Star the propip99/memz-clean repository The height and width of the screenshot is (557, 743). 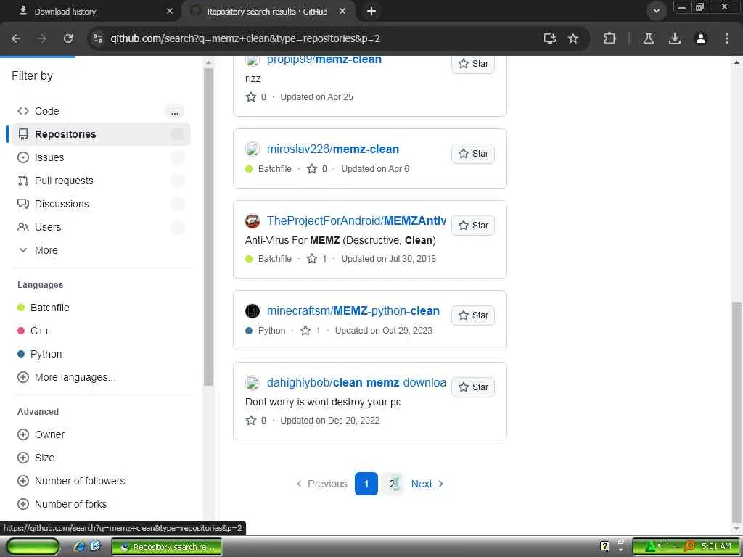pos(473,64)
